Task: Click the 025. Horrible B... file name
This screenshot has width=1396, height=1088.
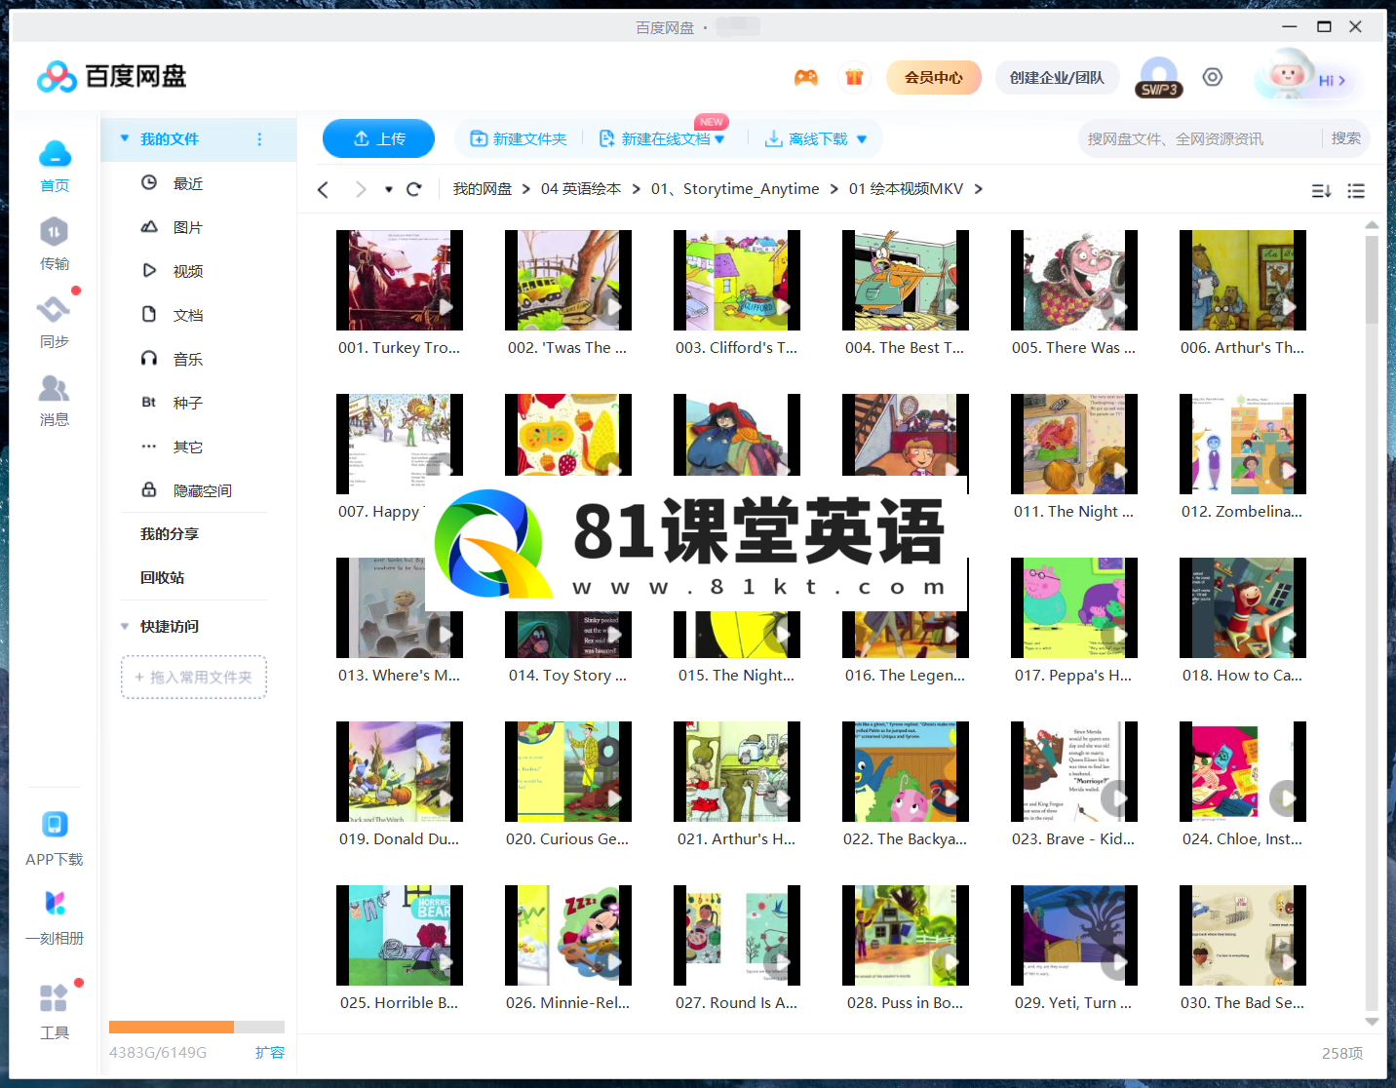Action: pos(399,1002)
